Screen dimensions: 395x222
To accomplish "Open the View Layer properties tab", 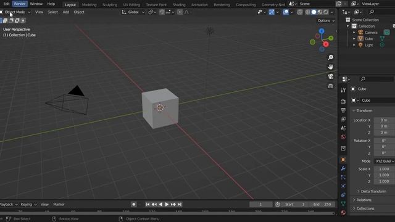I will [x=343, y=119].
